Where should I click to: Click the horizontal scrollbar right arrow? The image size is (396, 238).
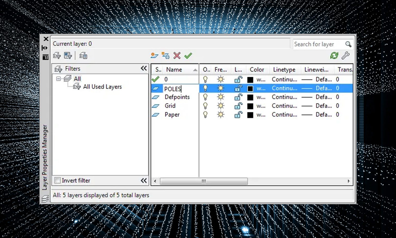[x=349, y=181]
